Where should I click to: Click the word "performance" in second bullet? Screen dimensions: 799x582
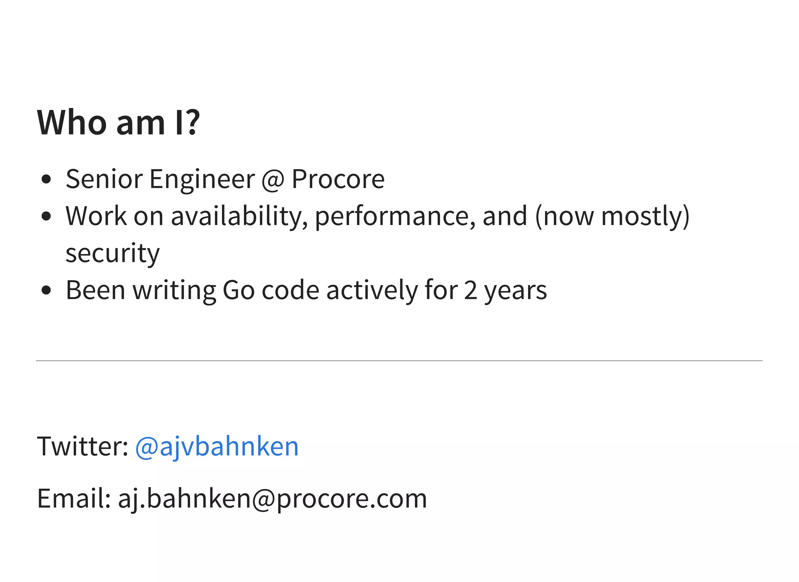[x=395, y=216]
